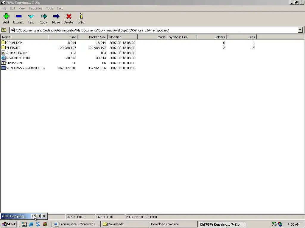Select the CDLAUNCH folder name

[14, 43]
